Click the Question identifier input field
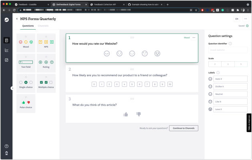 tap(228, 50)
